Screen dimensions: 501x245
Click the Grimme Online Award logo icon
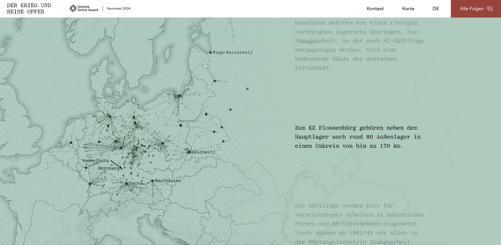click(x=73, y=9)
